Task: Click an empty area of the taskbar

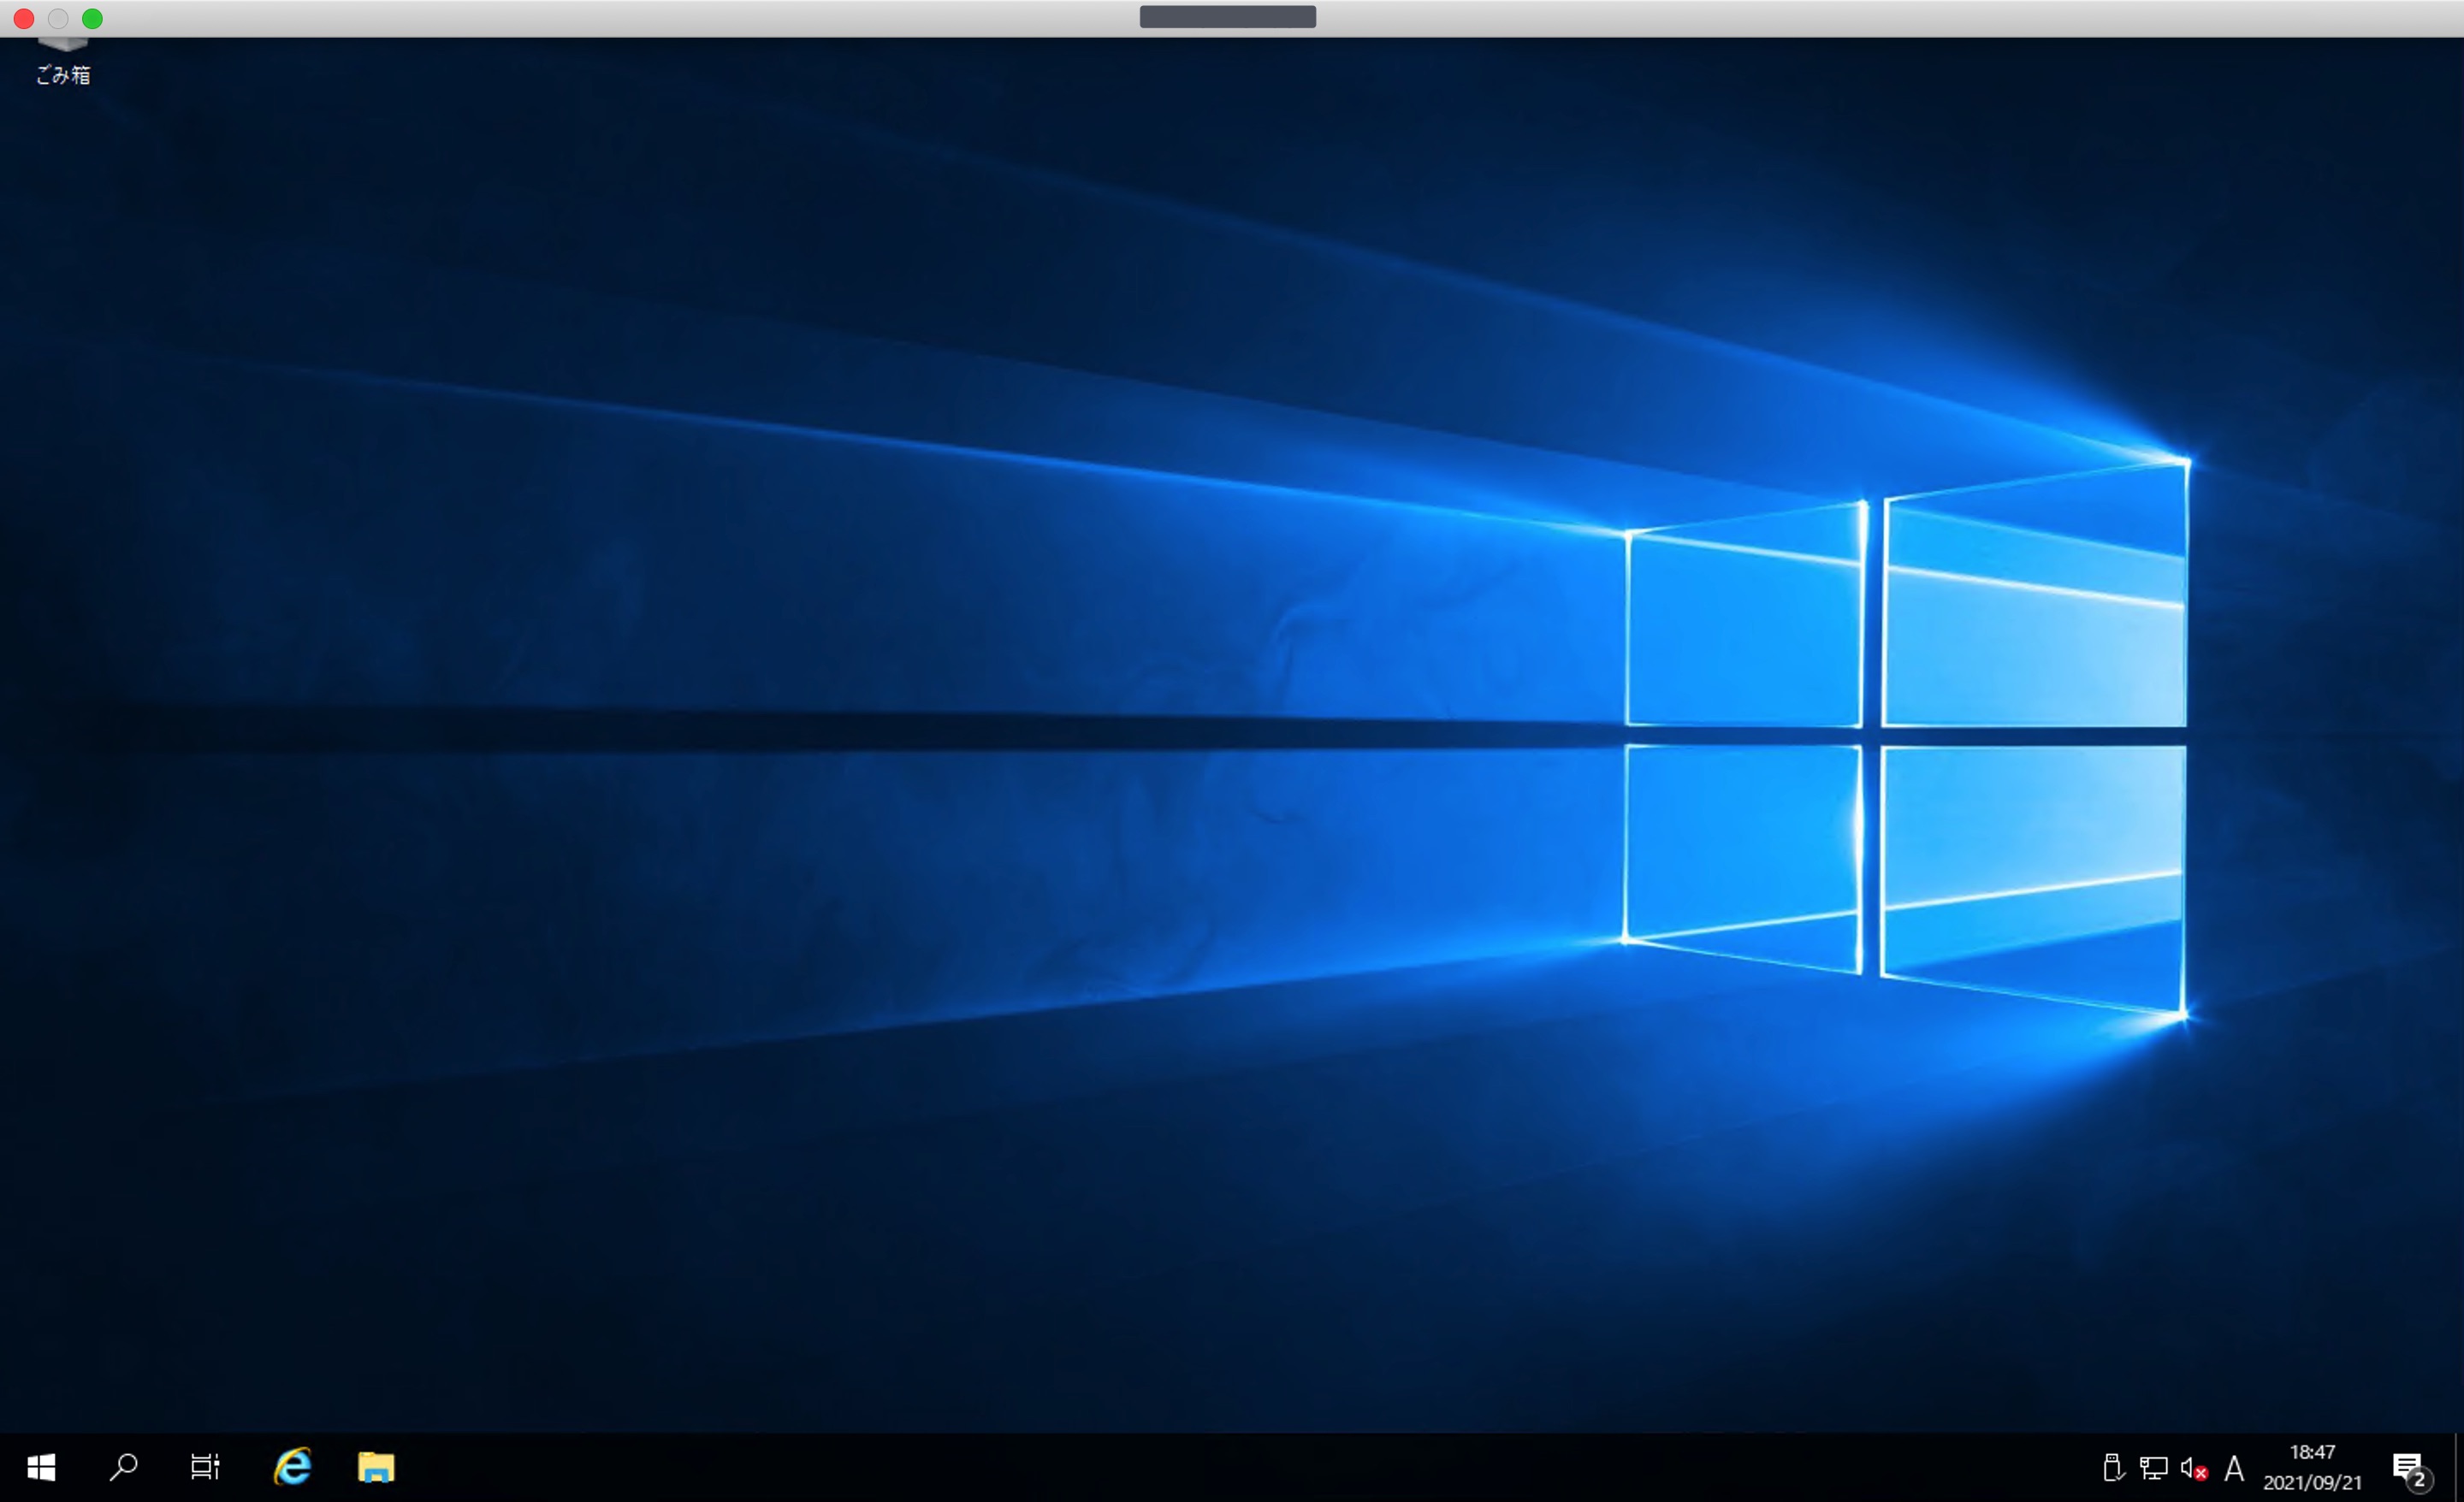Action: [1200, 1467]
